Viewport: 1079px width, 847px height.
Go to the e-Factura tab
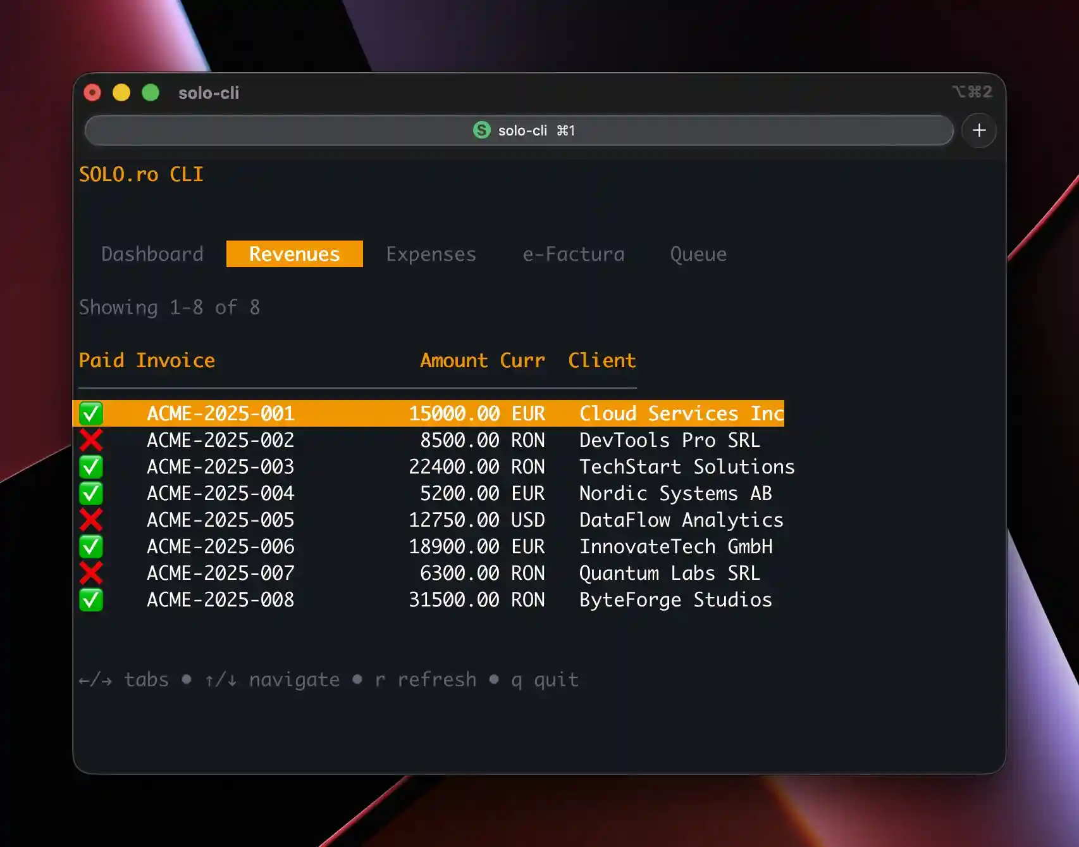coord(573,254)
